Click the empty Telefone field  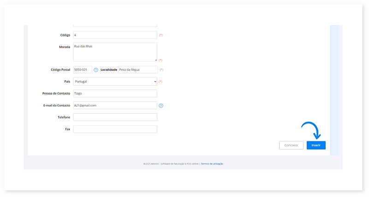tap(115, 117)
